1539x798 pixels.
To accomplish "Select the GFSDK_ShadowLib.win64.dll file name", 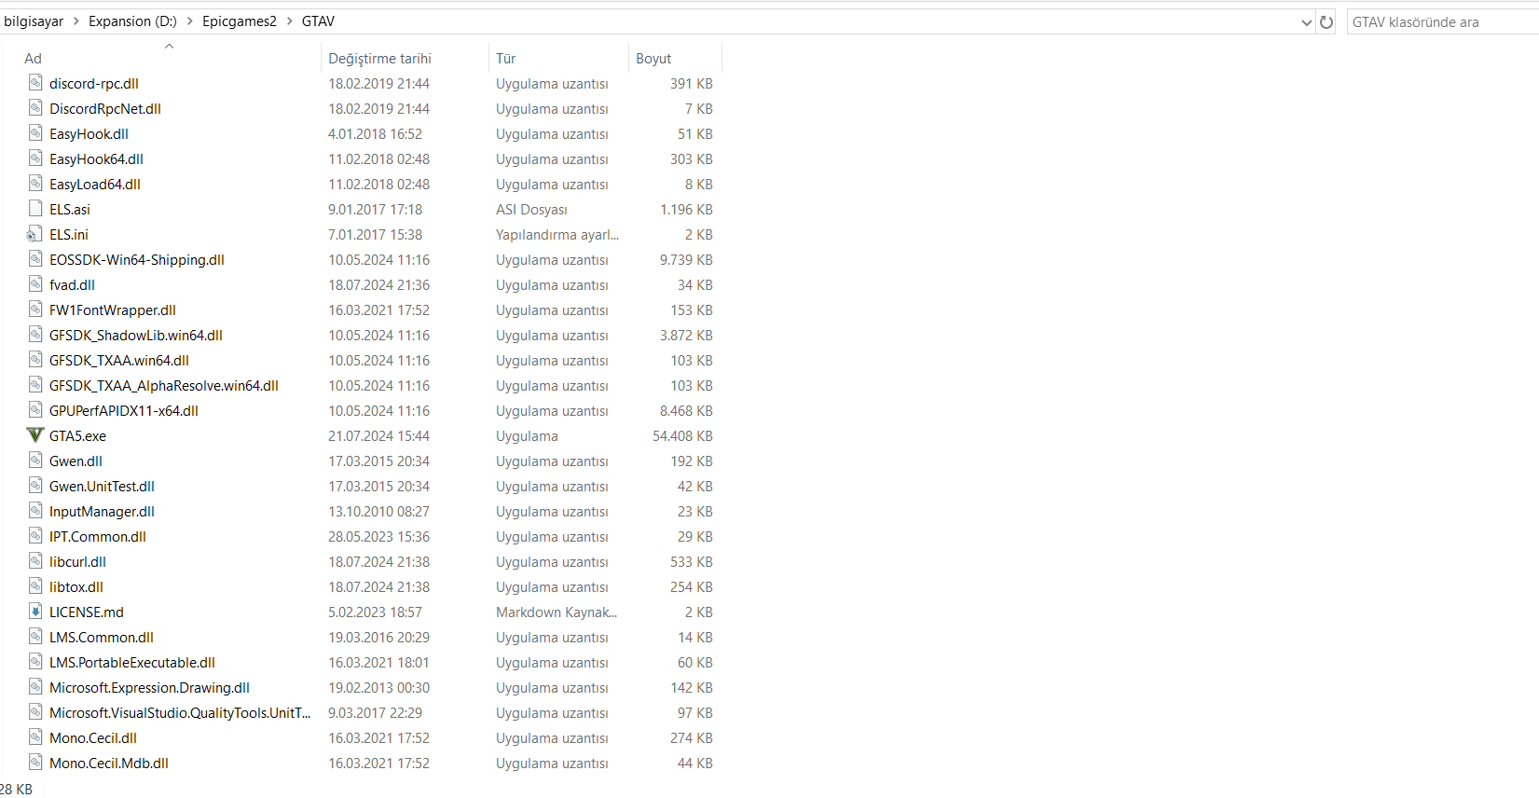I will pyautogui.click(x=136, y=335).
